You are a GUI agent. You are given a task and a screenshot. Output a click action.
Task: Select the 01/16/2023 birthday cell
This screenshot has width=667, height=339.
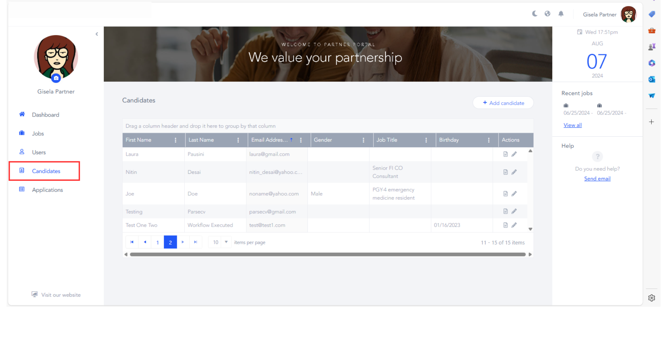tap(462, 225)
